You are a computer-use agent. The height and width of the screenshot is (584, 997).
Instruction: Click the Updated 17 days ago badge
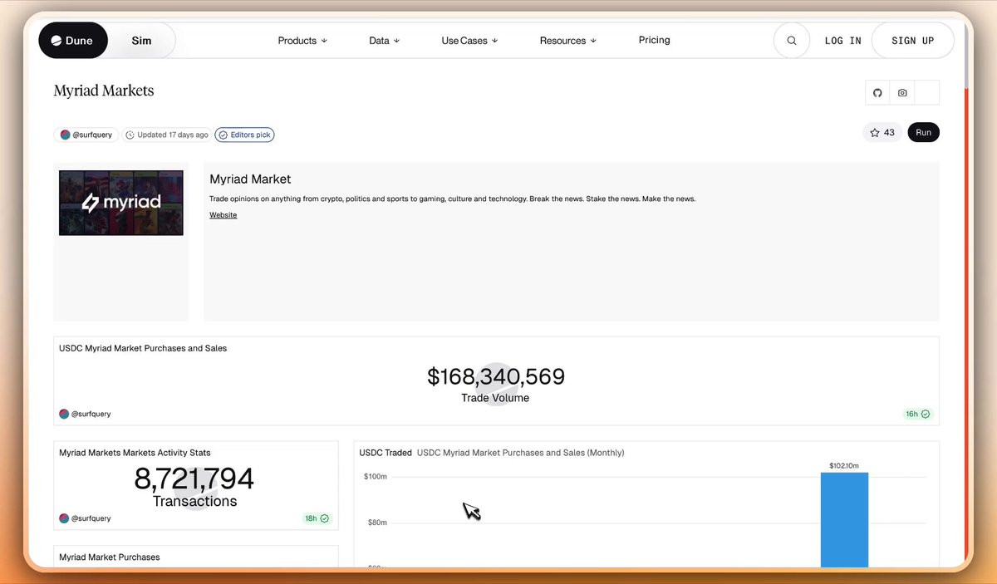[x=166, y=135]
